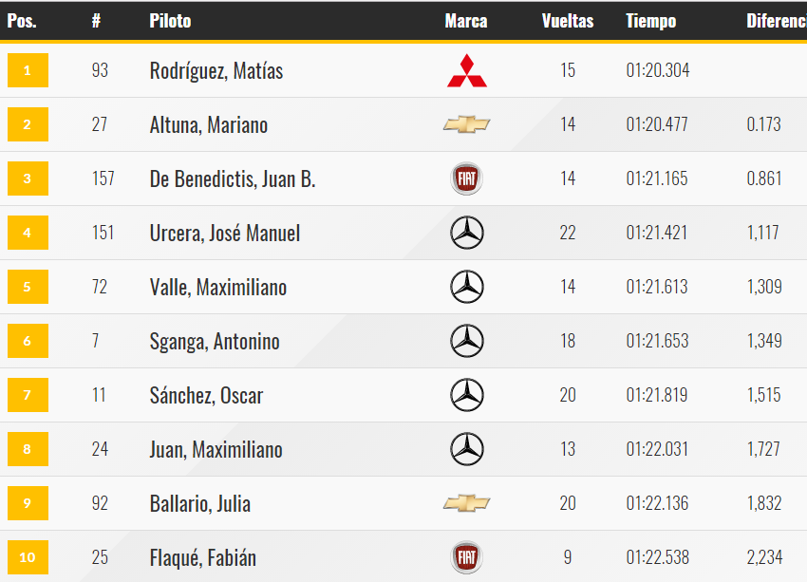Click the Mercedes logo next to Sánchez, Oscar
This screenshot has height=582, width=807.
[467, 395]
